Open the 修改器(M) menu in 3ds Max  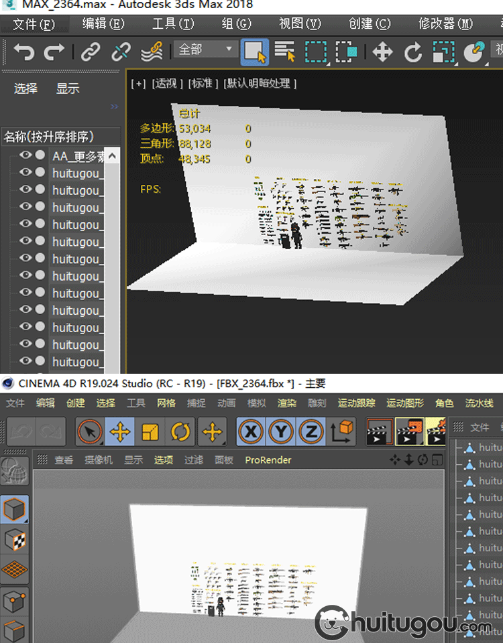tap(445, 24)
